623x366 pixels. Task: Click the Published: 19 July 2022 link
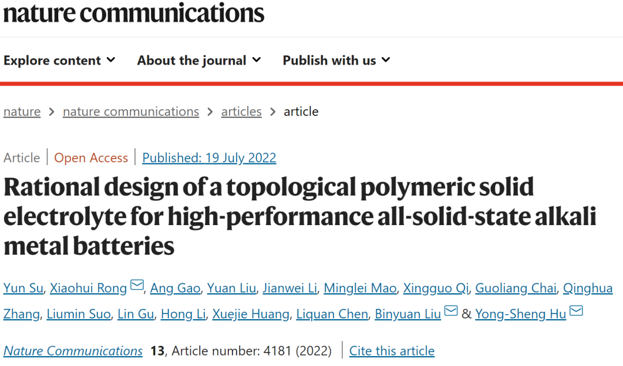pos(209,158)
